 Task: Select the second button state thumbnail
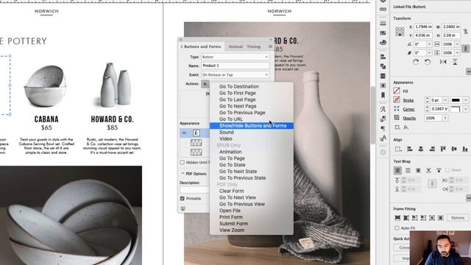click(196, 143)
